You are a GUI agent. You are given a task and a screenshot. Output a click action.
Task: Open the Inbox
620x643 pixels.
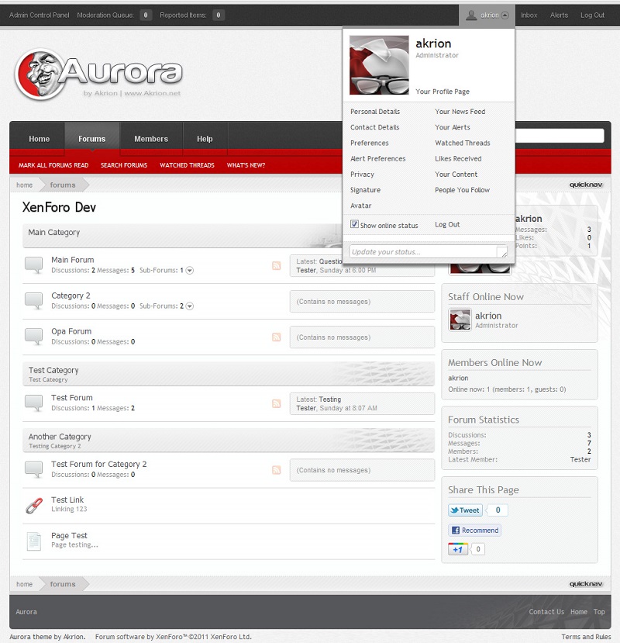529,16
